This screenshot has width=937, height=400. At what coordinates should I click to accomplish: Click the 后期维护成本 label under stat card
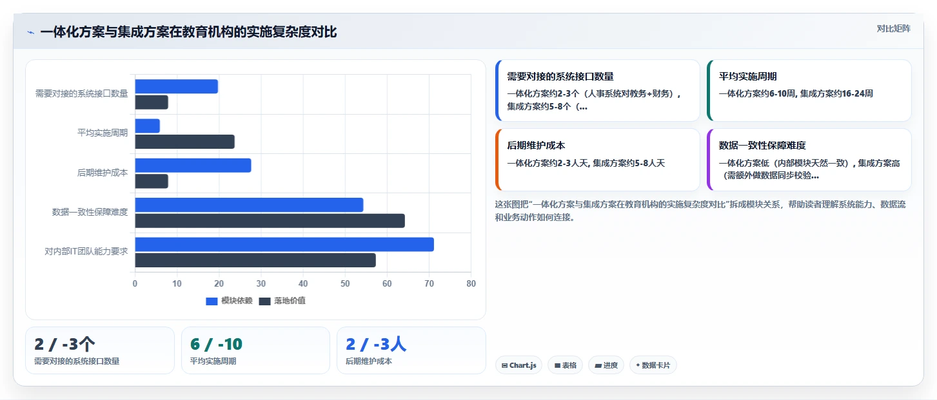(369, 361)
